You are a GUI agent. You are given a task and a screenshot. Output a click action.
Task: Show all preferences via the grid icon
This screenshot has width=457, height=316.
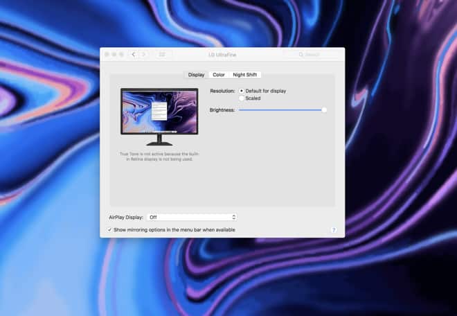(162, 54)
